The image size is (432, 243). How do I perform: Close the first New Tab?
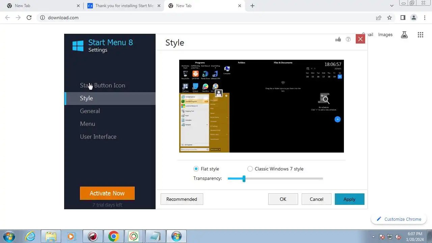(x=78, y=6)
